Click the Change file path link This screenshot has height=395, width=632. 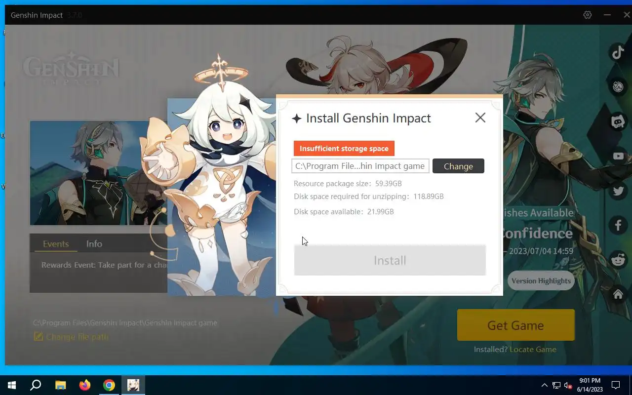(77, 337)
